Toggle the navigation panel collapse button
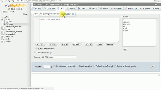This screenshot has width=161, height=90. [x=32, y=5]
